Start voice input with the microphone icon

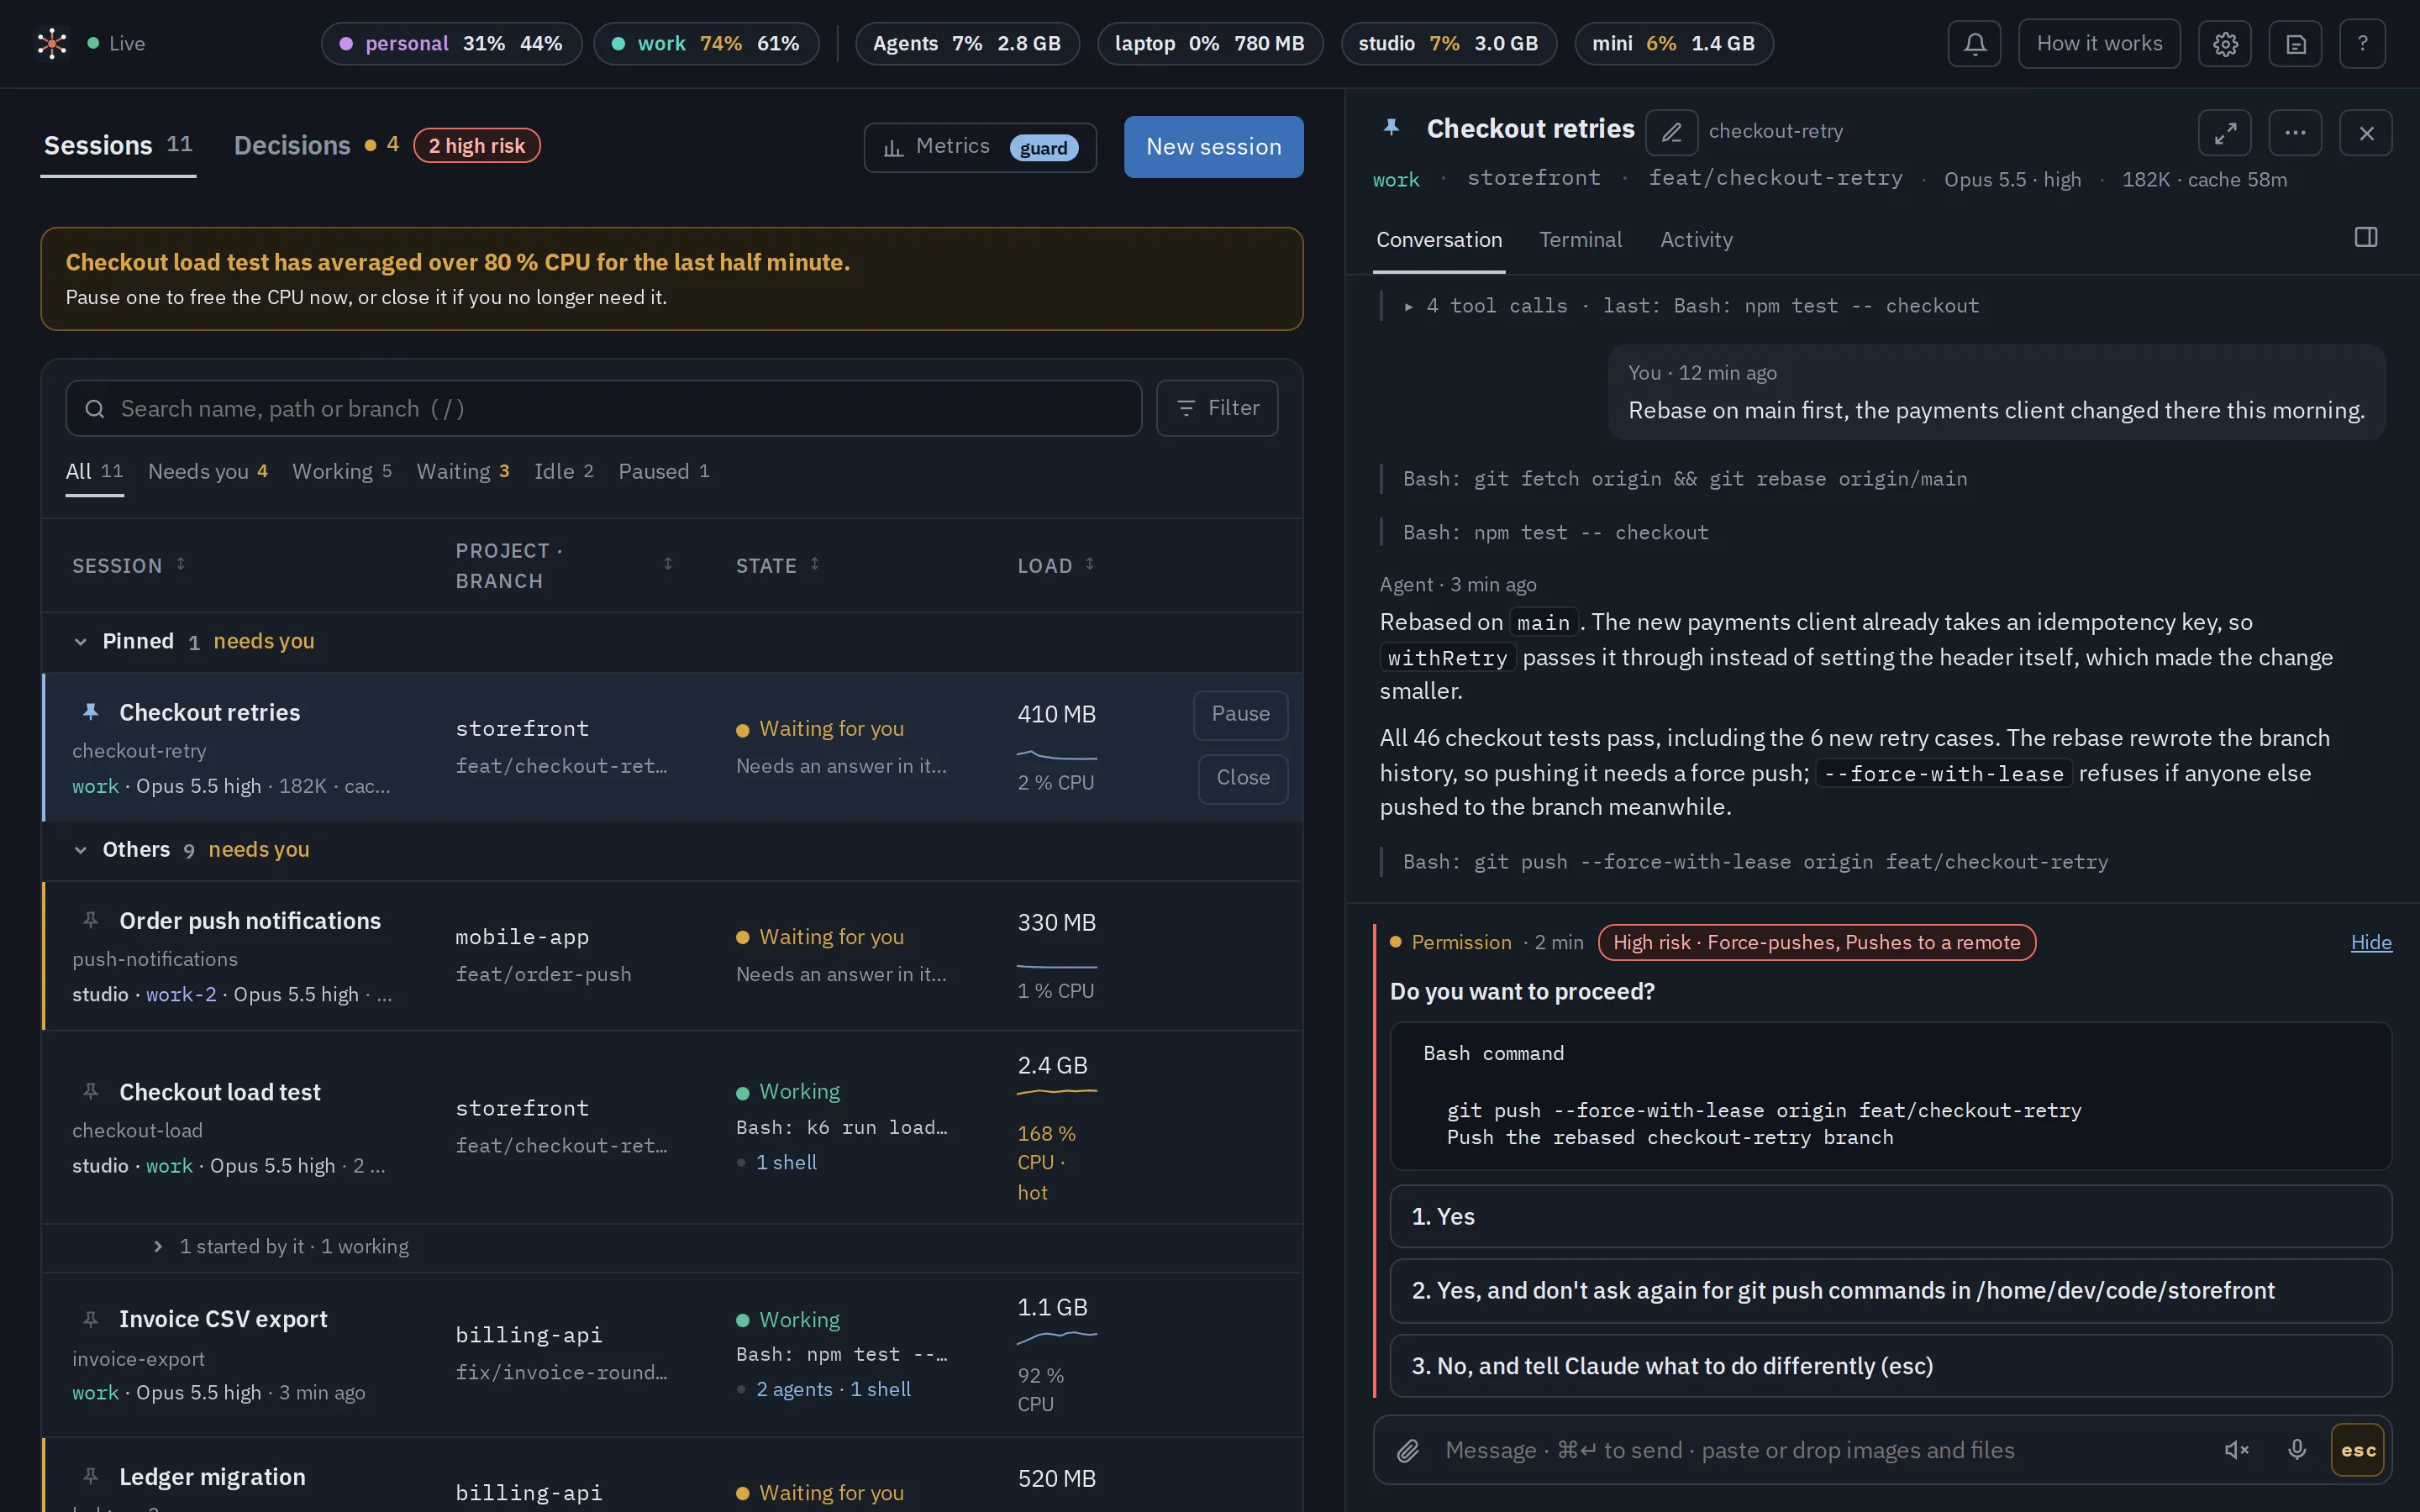(x=2297, y=1450)
